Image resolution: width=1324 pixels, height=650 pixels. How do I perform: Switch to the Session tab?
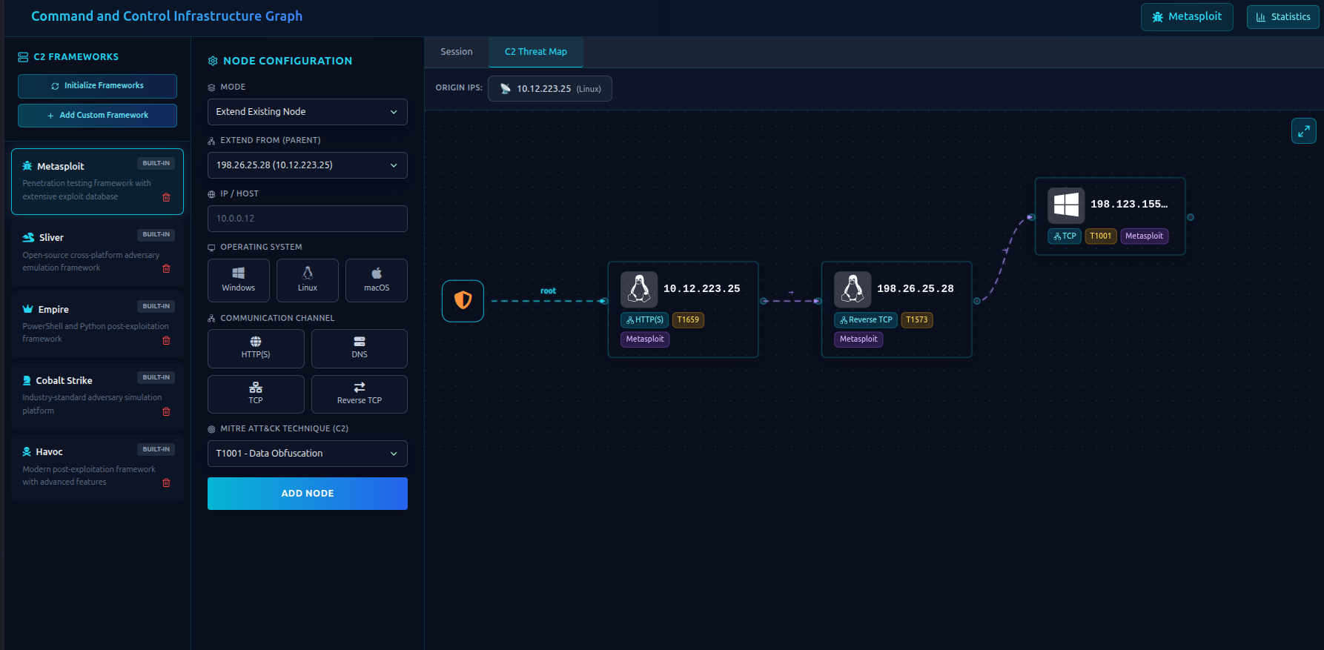pyautogui.click(x=457, y=52)
